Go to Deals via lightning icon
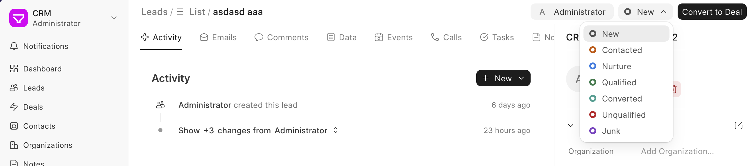The width and height of the screenshot is (752, 166). 14,107
